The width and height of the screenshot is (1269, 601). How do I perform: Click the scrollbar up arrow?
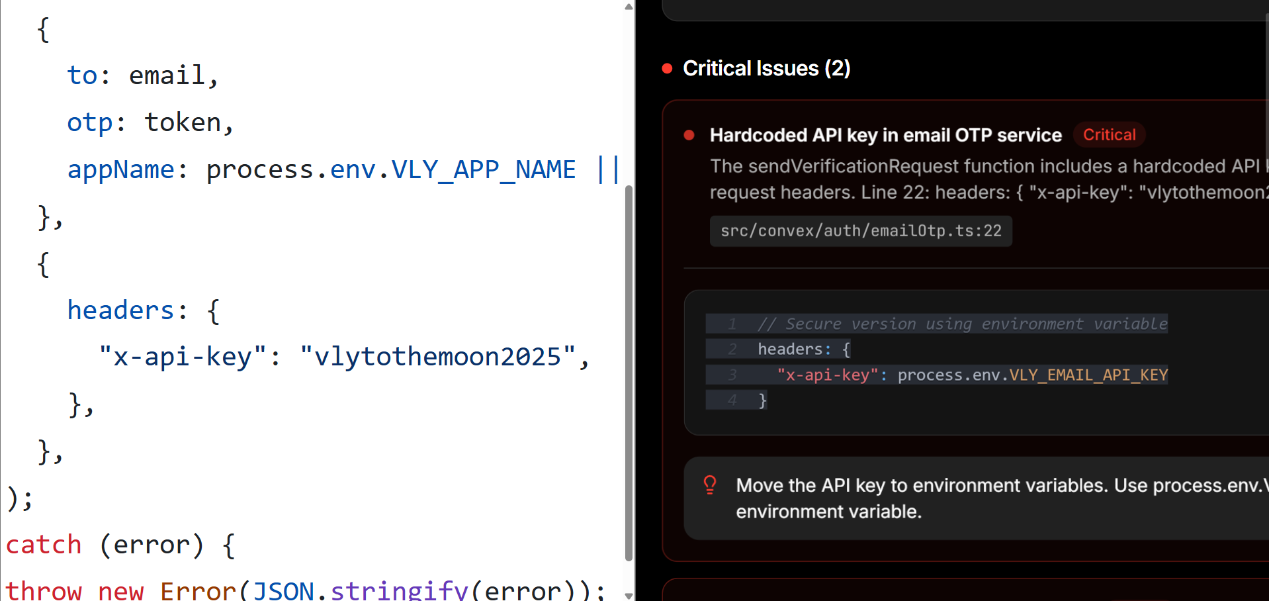coord(627,7)
